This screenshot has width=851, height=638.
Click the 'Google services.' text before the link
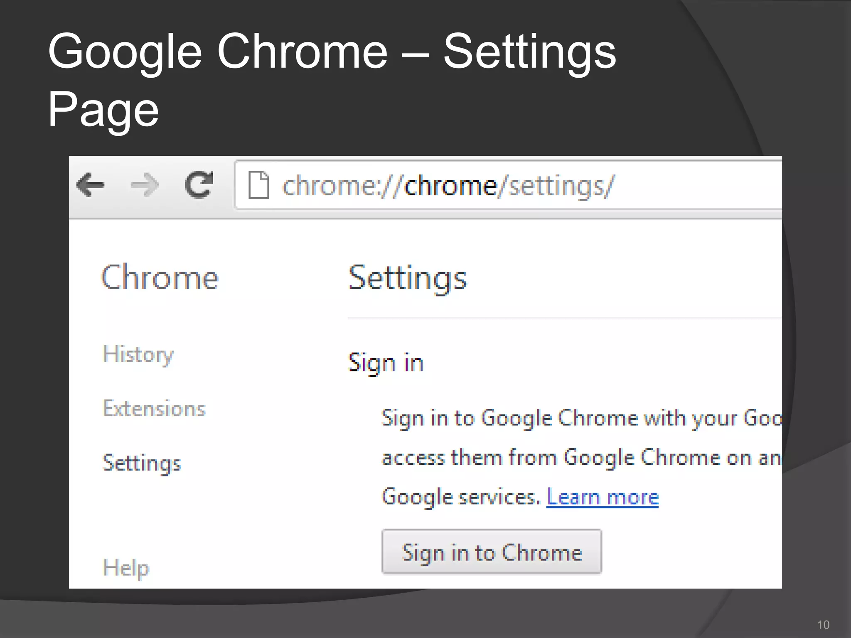(x=461, y=497)
